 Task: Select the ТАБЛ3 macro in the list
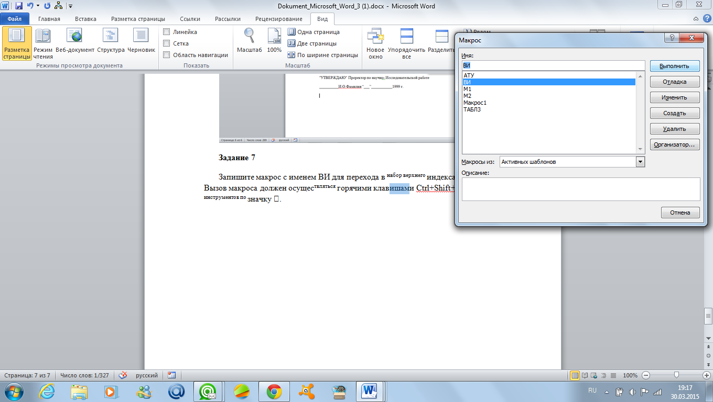point(549,109)
